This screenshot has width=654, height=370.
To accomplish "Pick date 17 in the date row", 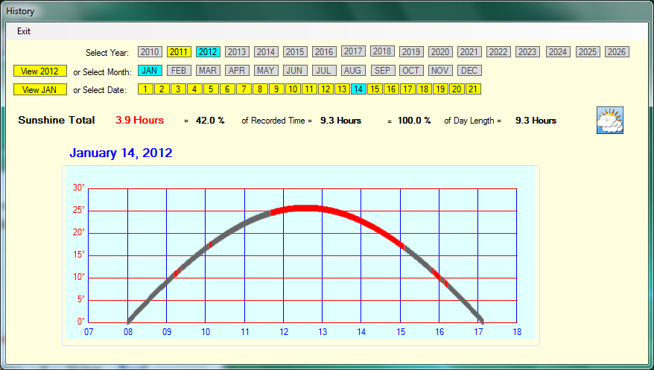I will 408,89.
